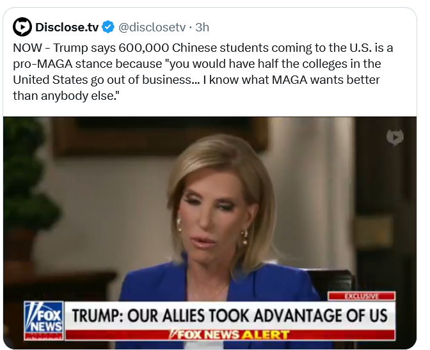Click the '600,000' figure in tweet
430x350 pixels.
point(143,48)
